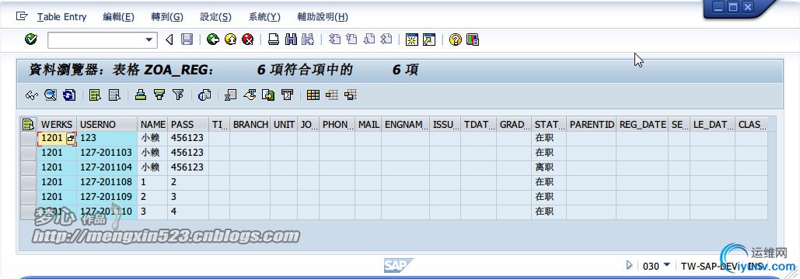Click the Last Page icon

(386, 39)
